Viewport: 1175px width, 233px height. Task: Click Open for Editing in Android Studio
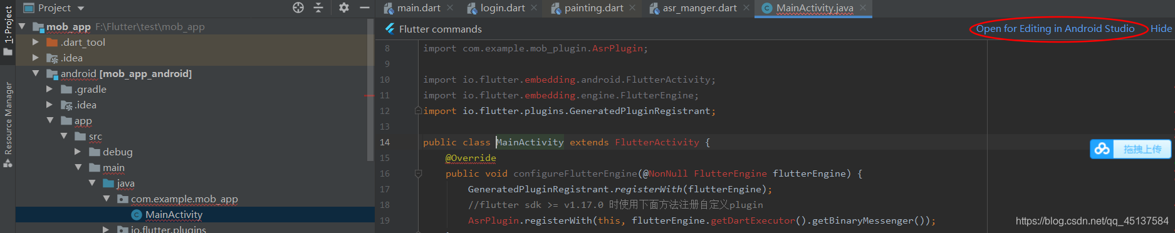1055,29
